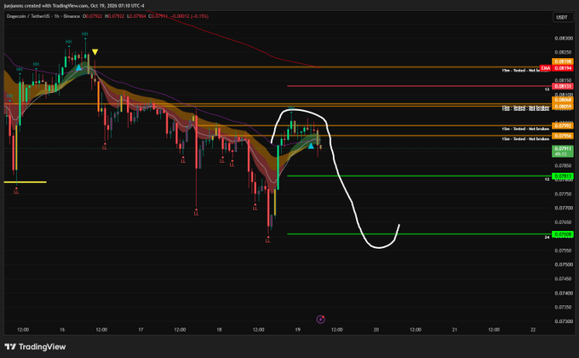Click the 0.07500 price axis value
The width and height of the screenshot is (579, 358).
tap(564, 264)
